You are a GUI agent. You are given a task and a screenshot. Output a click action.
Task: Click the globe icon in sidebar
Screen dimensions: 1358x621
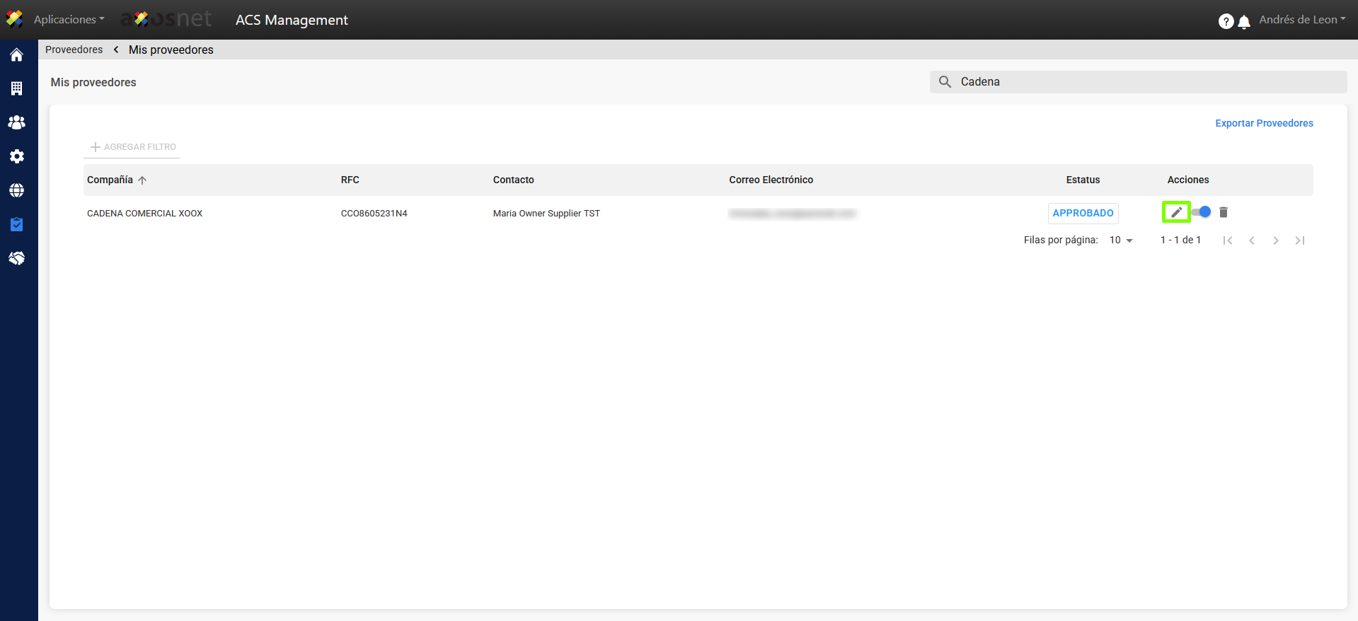pos(16,190)
